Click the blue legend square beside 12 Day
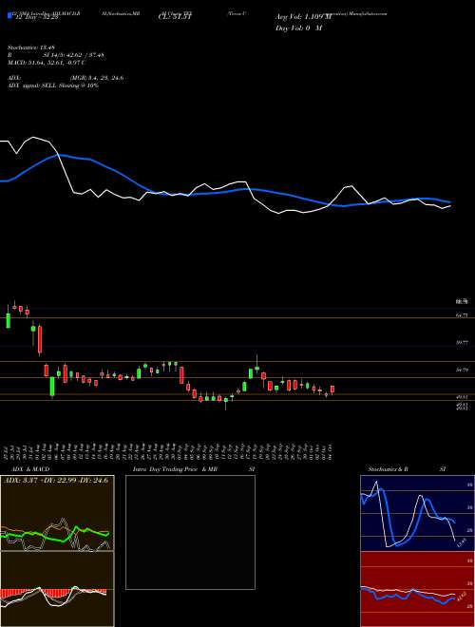 [9, 15]
